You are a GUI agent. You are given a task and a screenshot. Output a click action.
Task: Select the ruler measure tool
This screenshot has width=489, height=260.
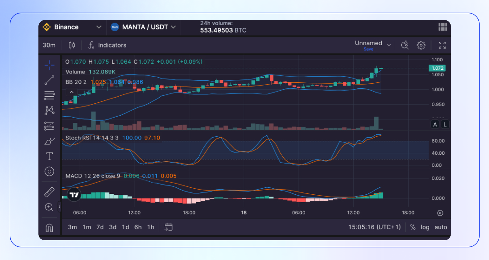[x=49, y=191]
